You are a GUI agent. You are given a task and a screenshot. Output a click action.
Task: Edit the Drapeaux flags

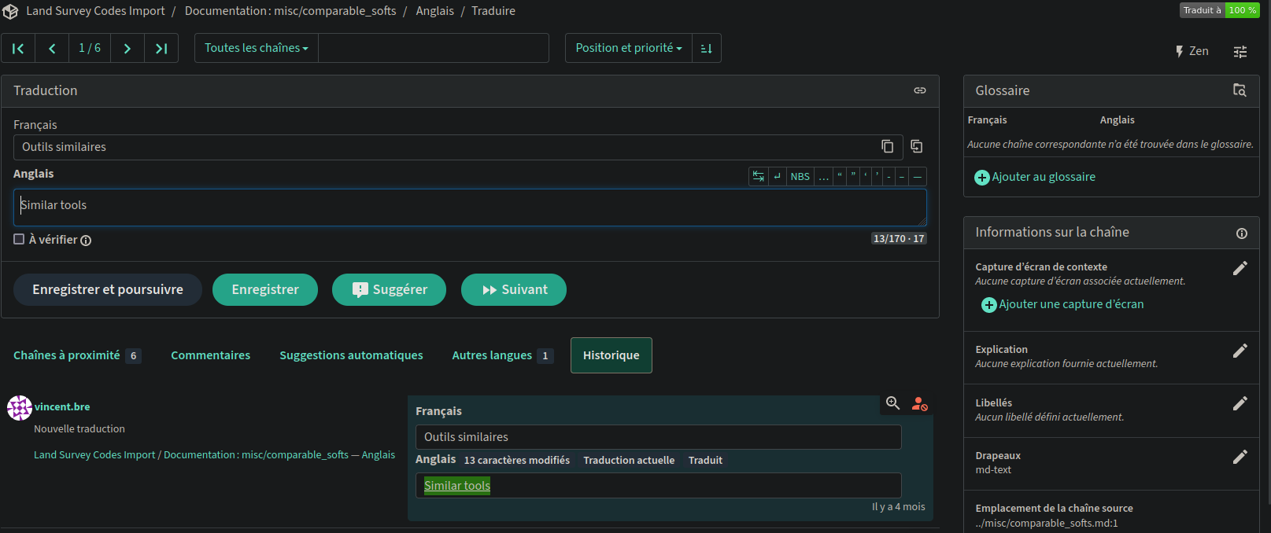coord(1240,457)
